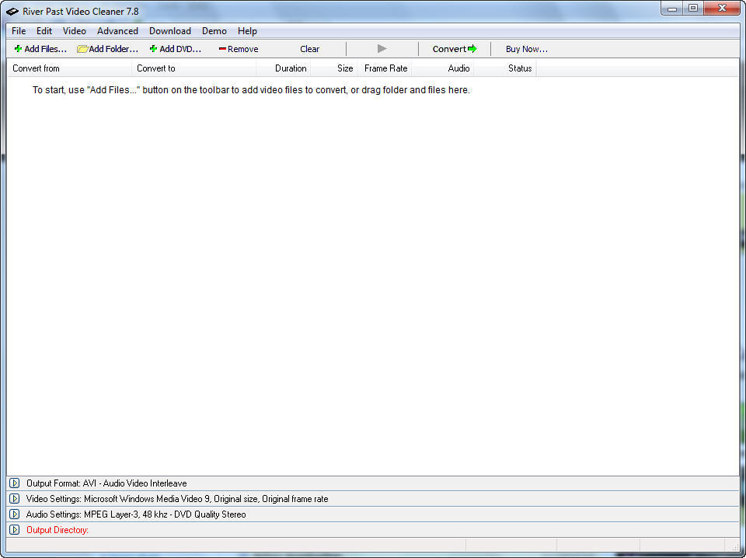Click the Clear toolbar button

(x=309, y=49)
